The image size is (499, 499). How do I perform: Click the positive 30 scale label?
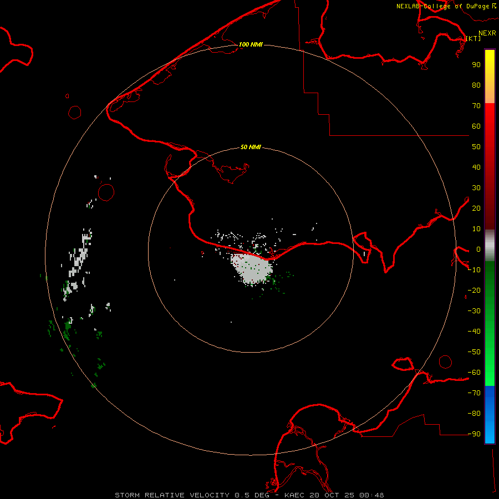tap(476, 188)
